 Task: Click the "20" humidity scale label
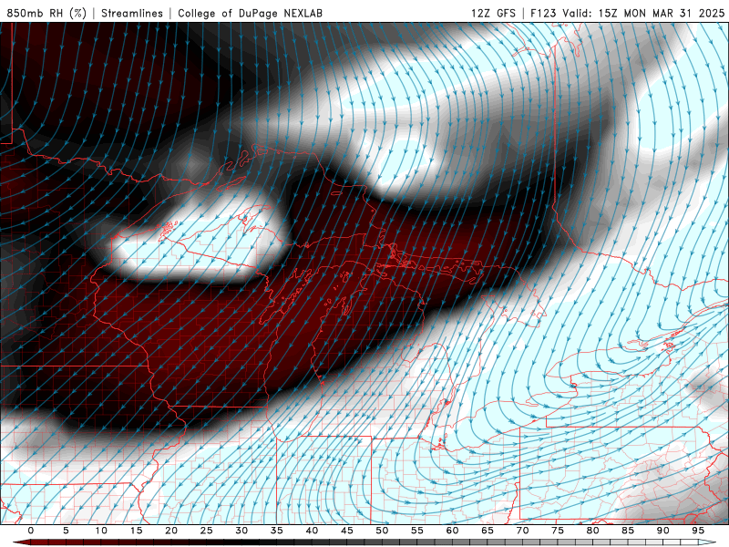coord(171,531)
